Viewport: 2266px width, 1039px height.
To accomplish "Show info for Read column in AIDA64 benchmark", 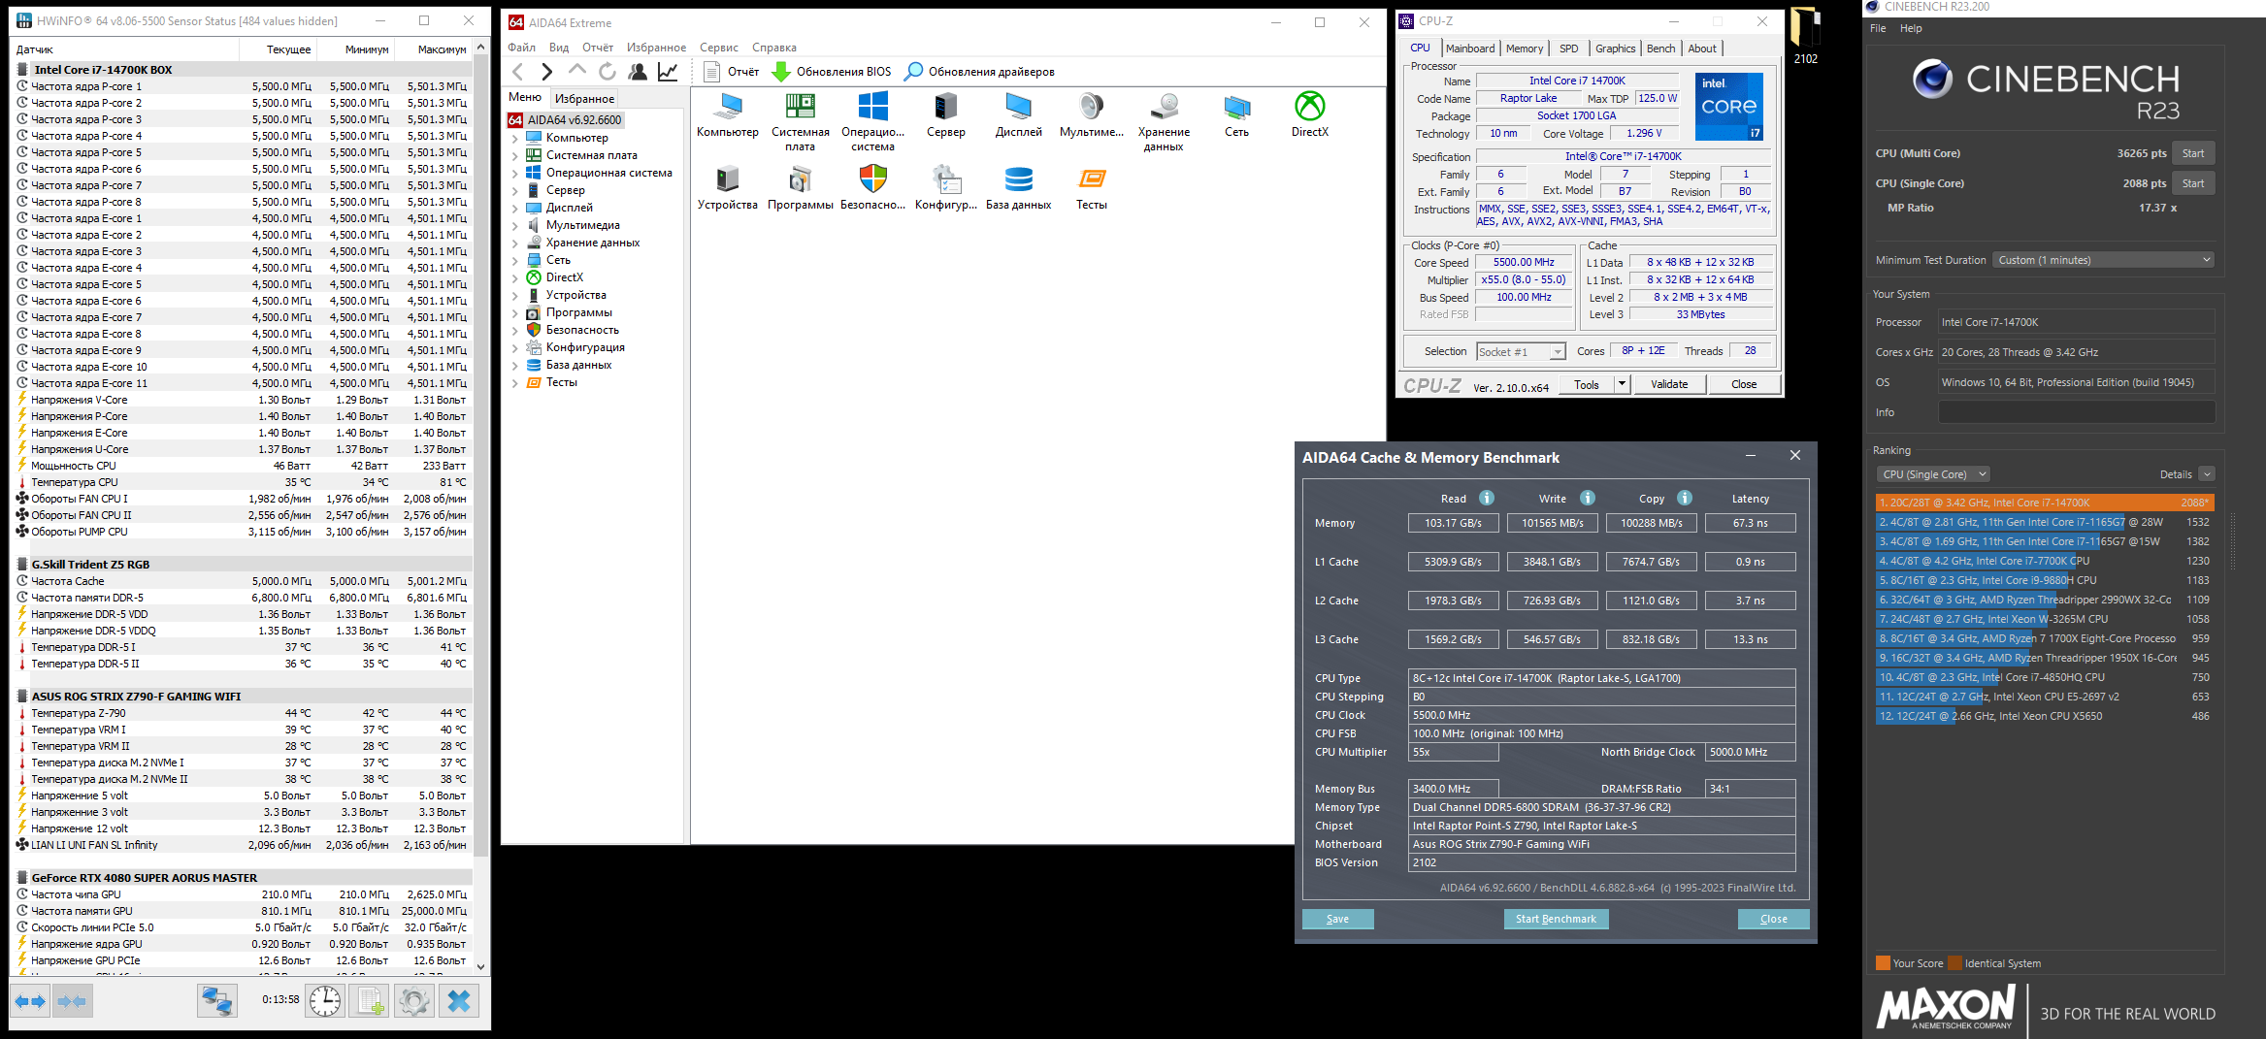I will tap(1487, 499).
